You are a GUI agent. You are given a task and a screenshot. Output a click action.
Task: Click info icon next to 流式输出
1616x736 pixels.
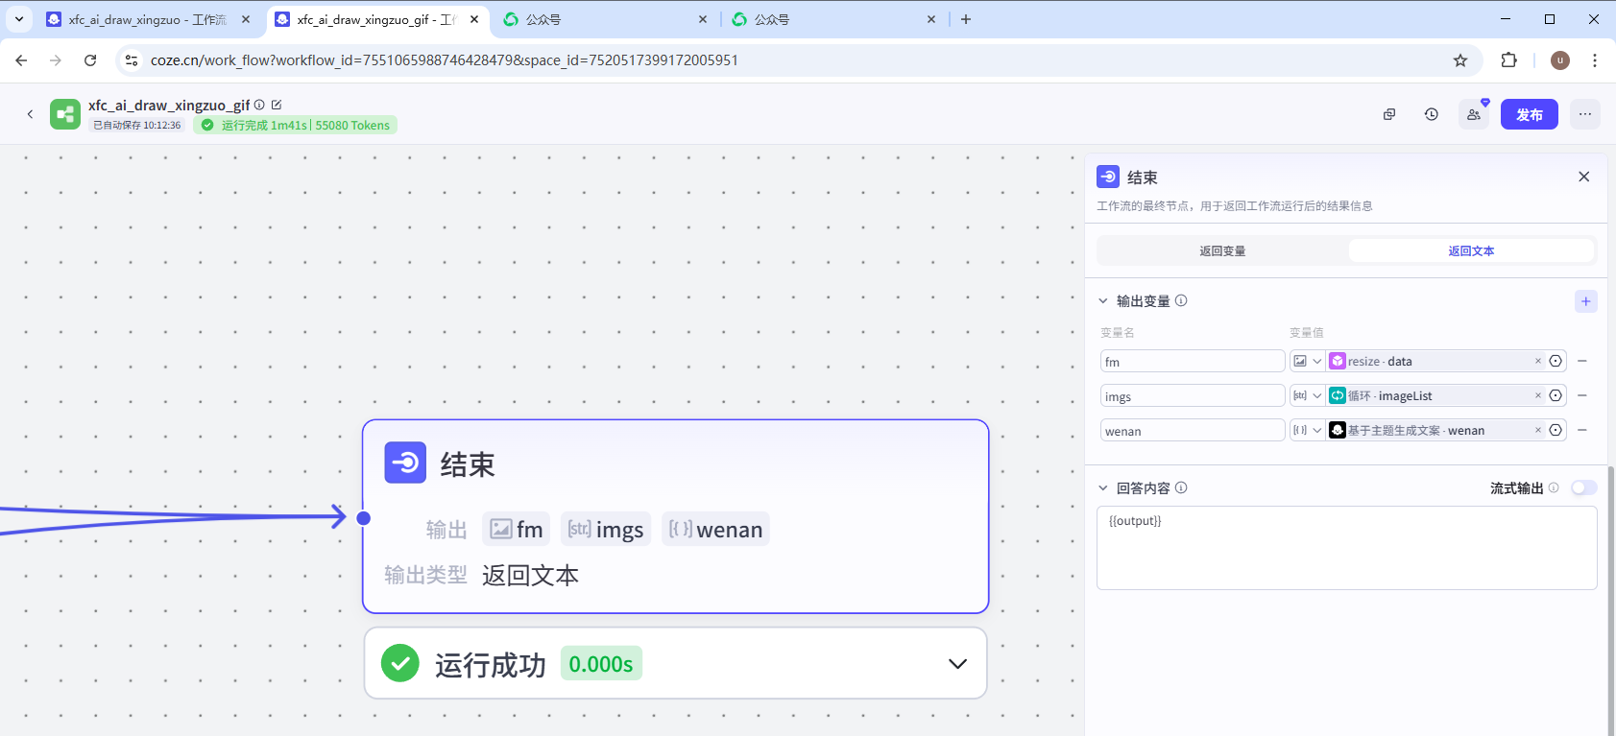[1554, 487]
